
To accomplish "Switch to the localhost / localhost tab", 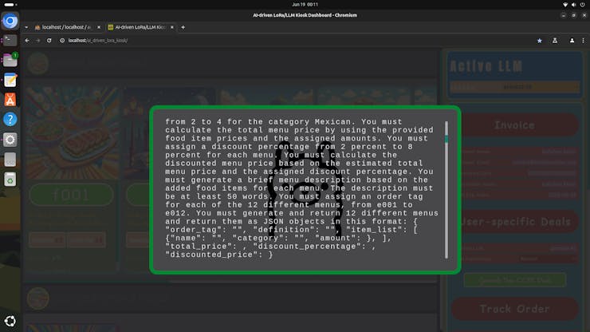I will coord(67,27).
